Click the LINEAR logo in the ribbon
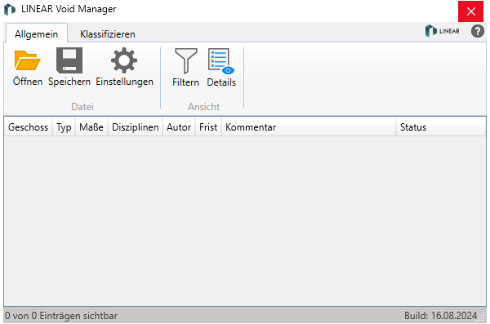 [443, 31]
